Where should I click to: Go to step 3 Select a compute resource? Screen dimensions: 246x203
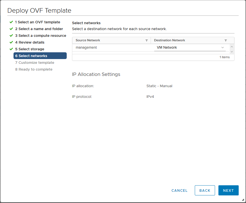pos(41,36)
